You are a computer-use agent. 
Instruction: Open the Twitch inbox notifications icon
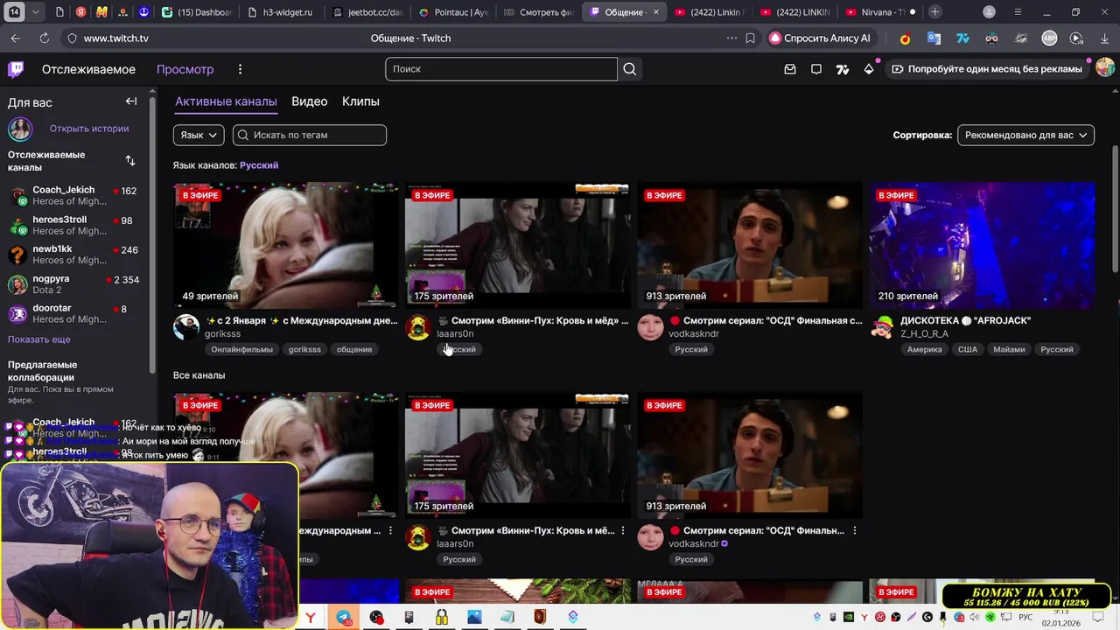coord(790,69)
